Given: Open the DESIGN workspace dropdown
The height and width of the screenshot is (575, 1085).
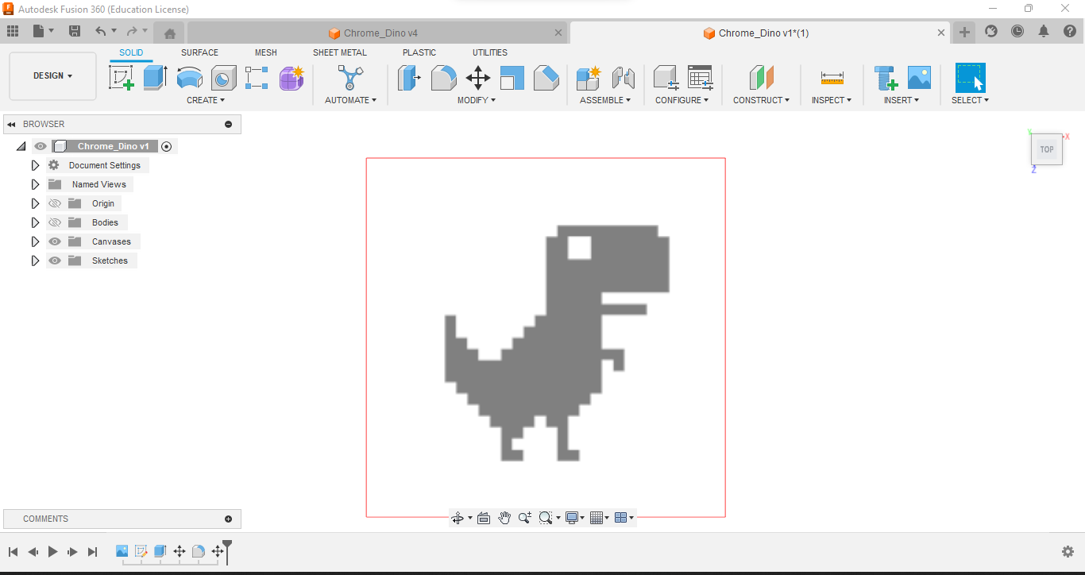Looking at the screenshot, I should [52, 76].
